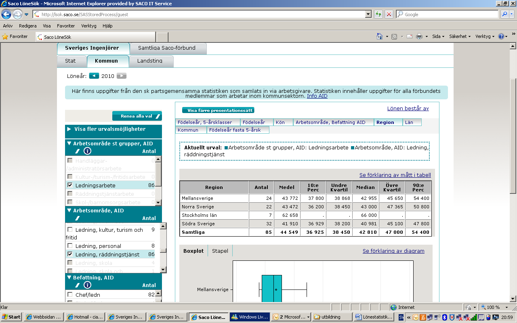Open the address bar dropdown arrow
The image size is (517, 323).
tap(368, 14)
